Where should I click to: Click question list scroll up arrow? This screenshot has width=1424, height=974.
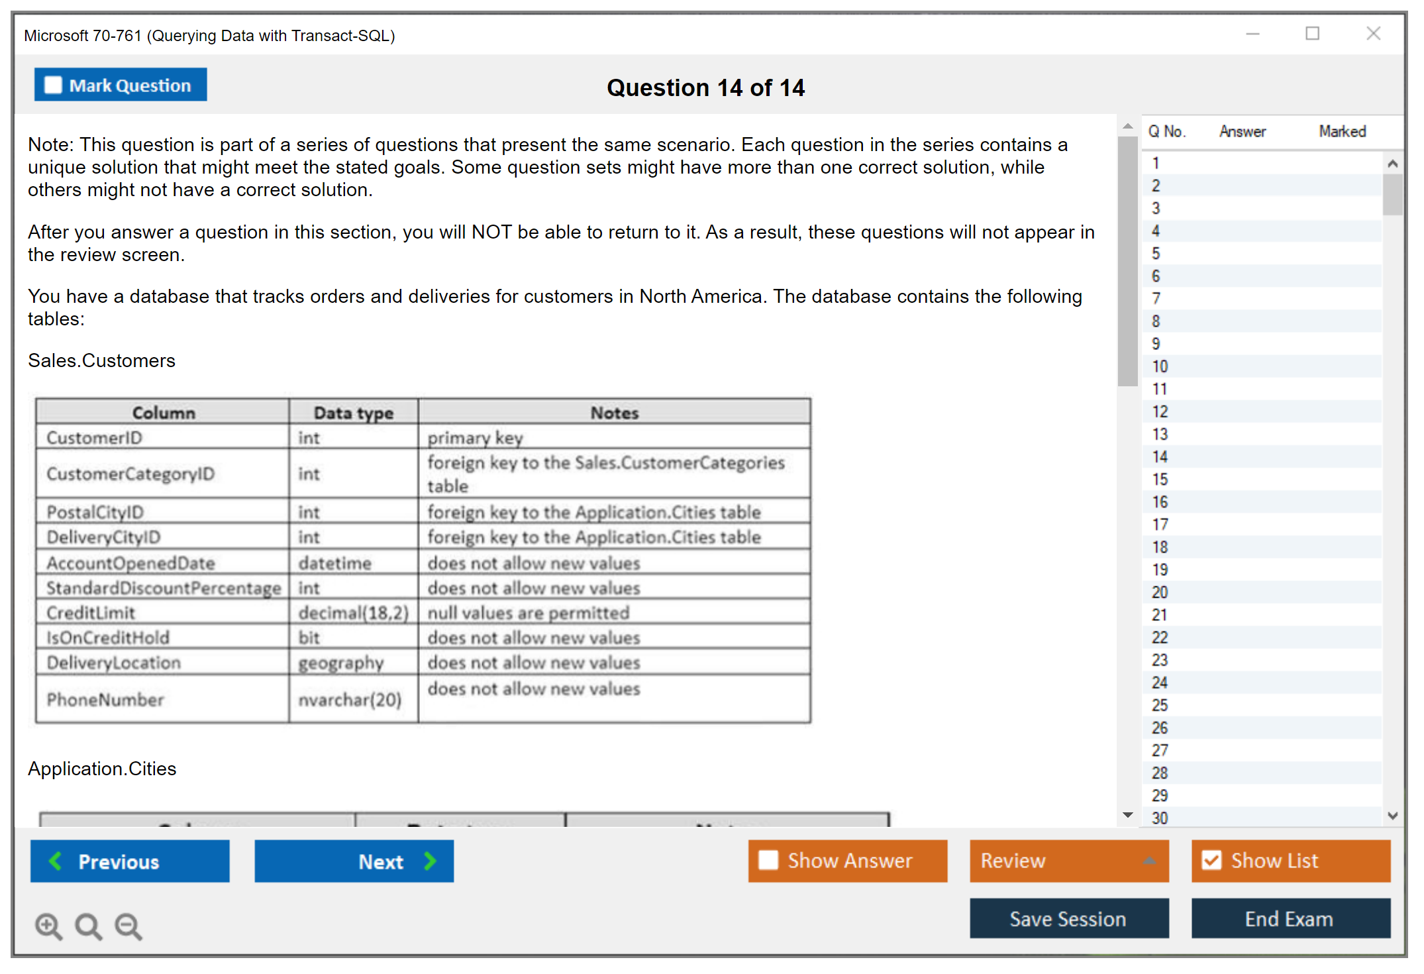tap(1392, 164)
